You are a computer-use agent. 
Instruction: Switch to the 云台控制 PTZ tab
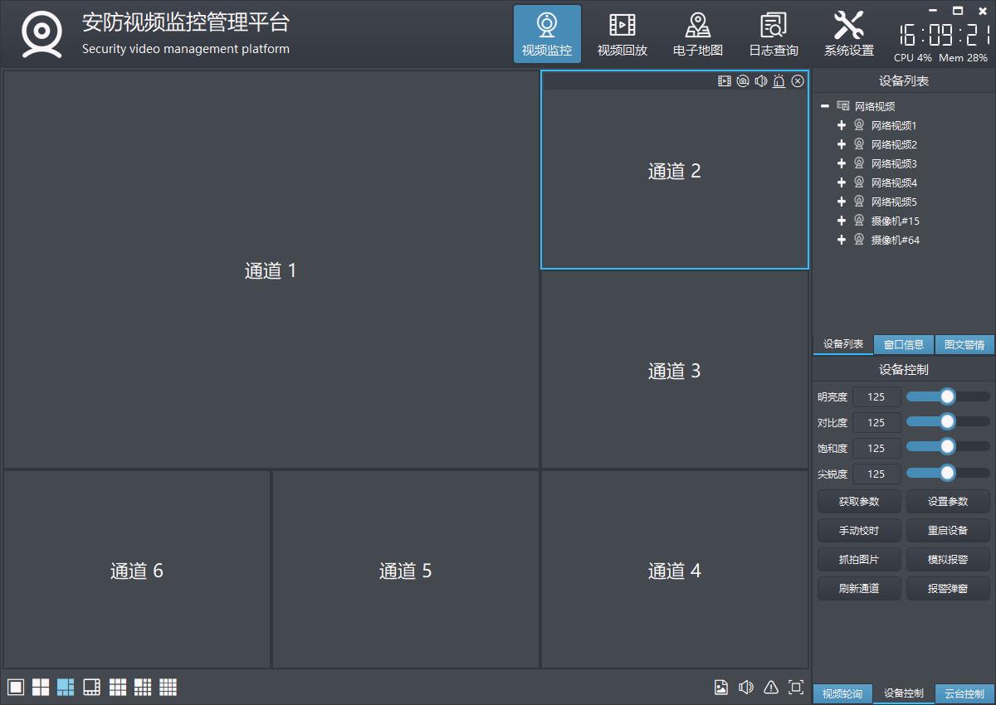tap(964, 694)
